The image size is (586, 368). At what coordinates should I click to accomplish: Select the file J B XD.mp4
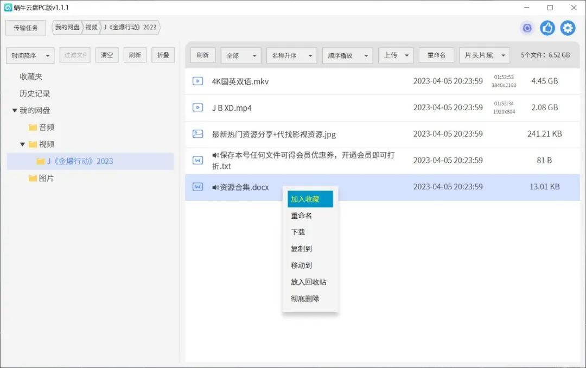tap(232, 108)
